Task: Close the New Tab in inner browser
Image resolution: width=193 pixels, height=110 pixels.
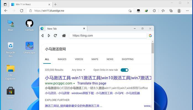Action: point(84,28)
